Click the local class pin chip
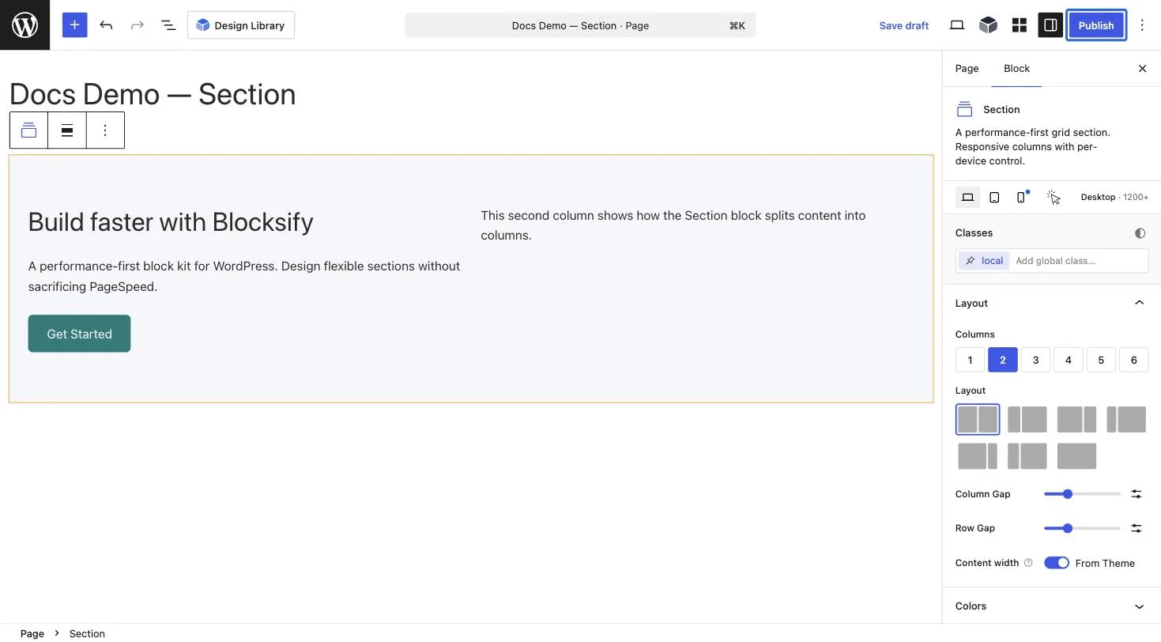This screenshot has height=642, width=1161. [x=984, y=261]
